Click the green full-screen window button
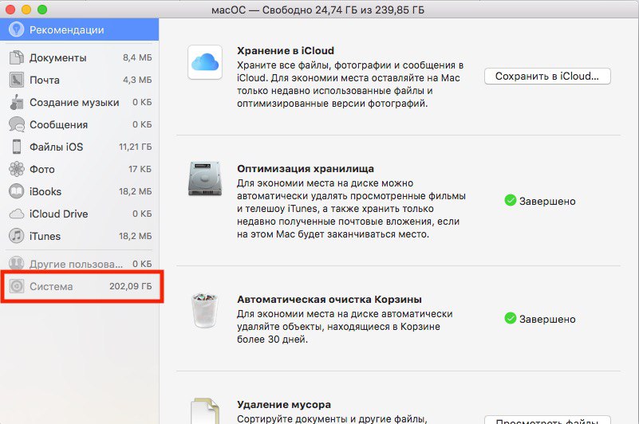Image resolution: width=639 pixels, height=424 pixels. point(42,9)
